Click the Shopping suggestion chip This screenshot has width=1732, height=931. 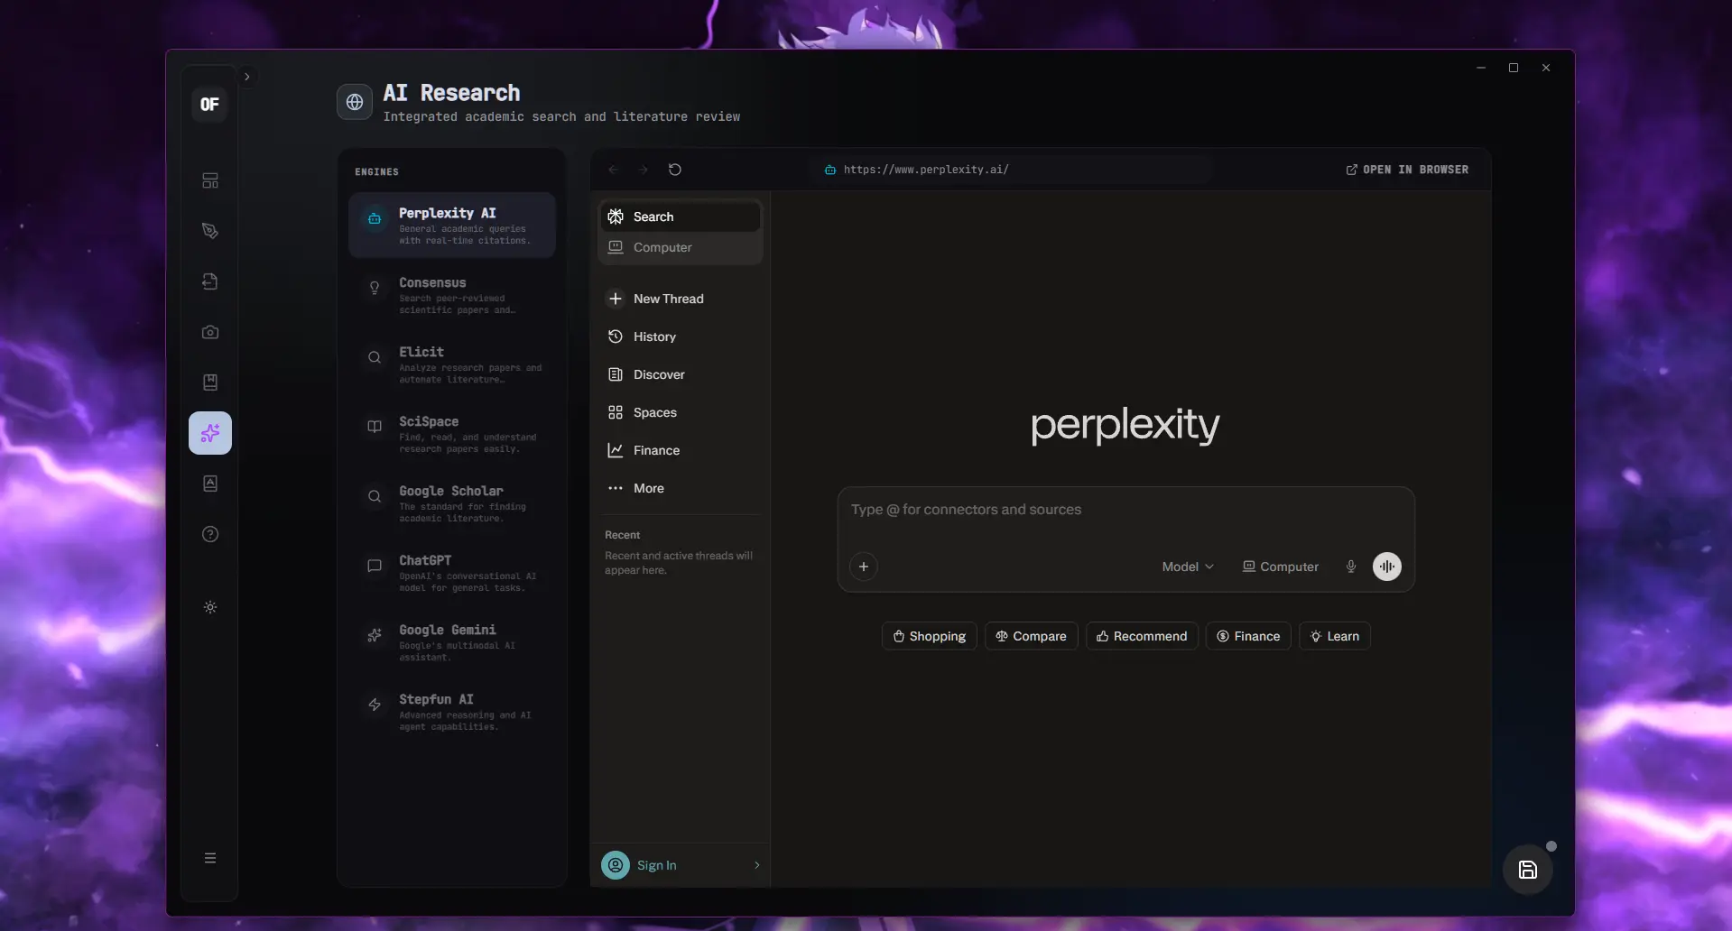point(929,636)
